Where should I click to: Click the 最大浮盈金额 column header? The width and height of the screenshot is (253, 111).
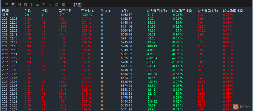coord(207,11)
